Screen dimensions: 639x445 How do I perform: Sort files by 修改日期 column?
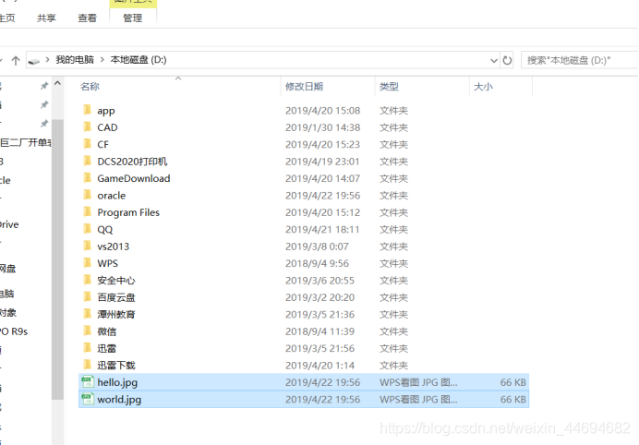304,87
